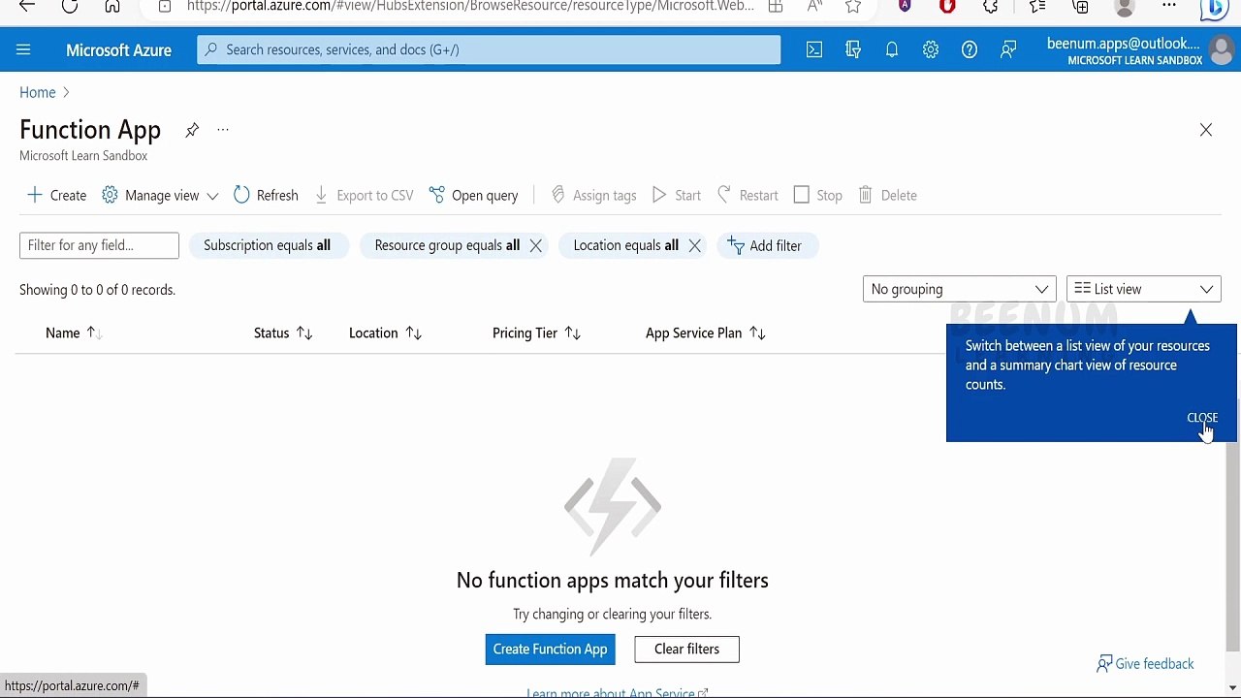
Task: Click the Start command
Action: 677,195
